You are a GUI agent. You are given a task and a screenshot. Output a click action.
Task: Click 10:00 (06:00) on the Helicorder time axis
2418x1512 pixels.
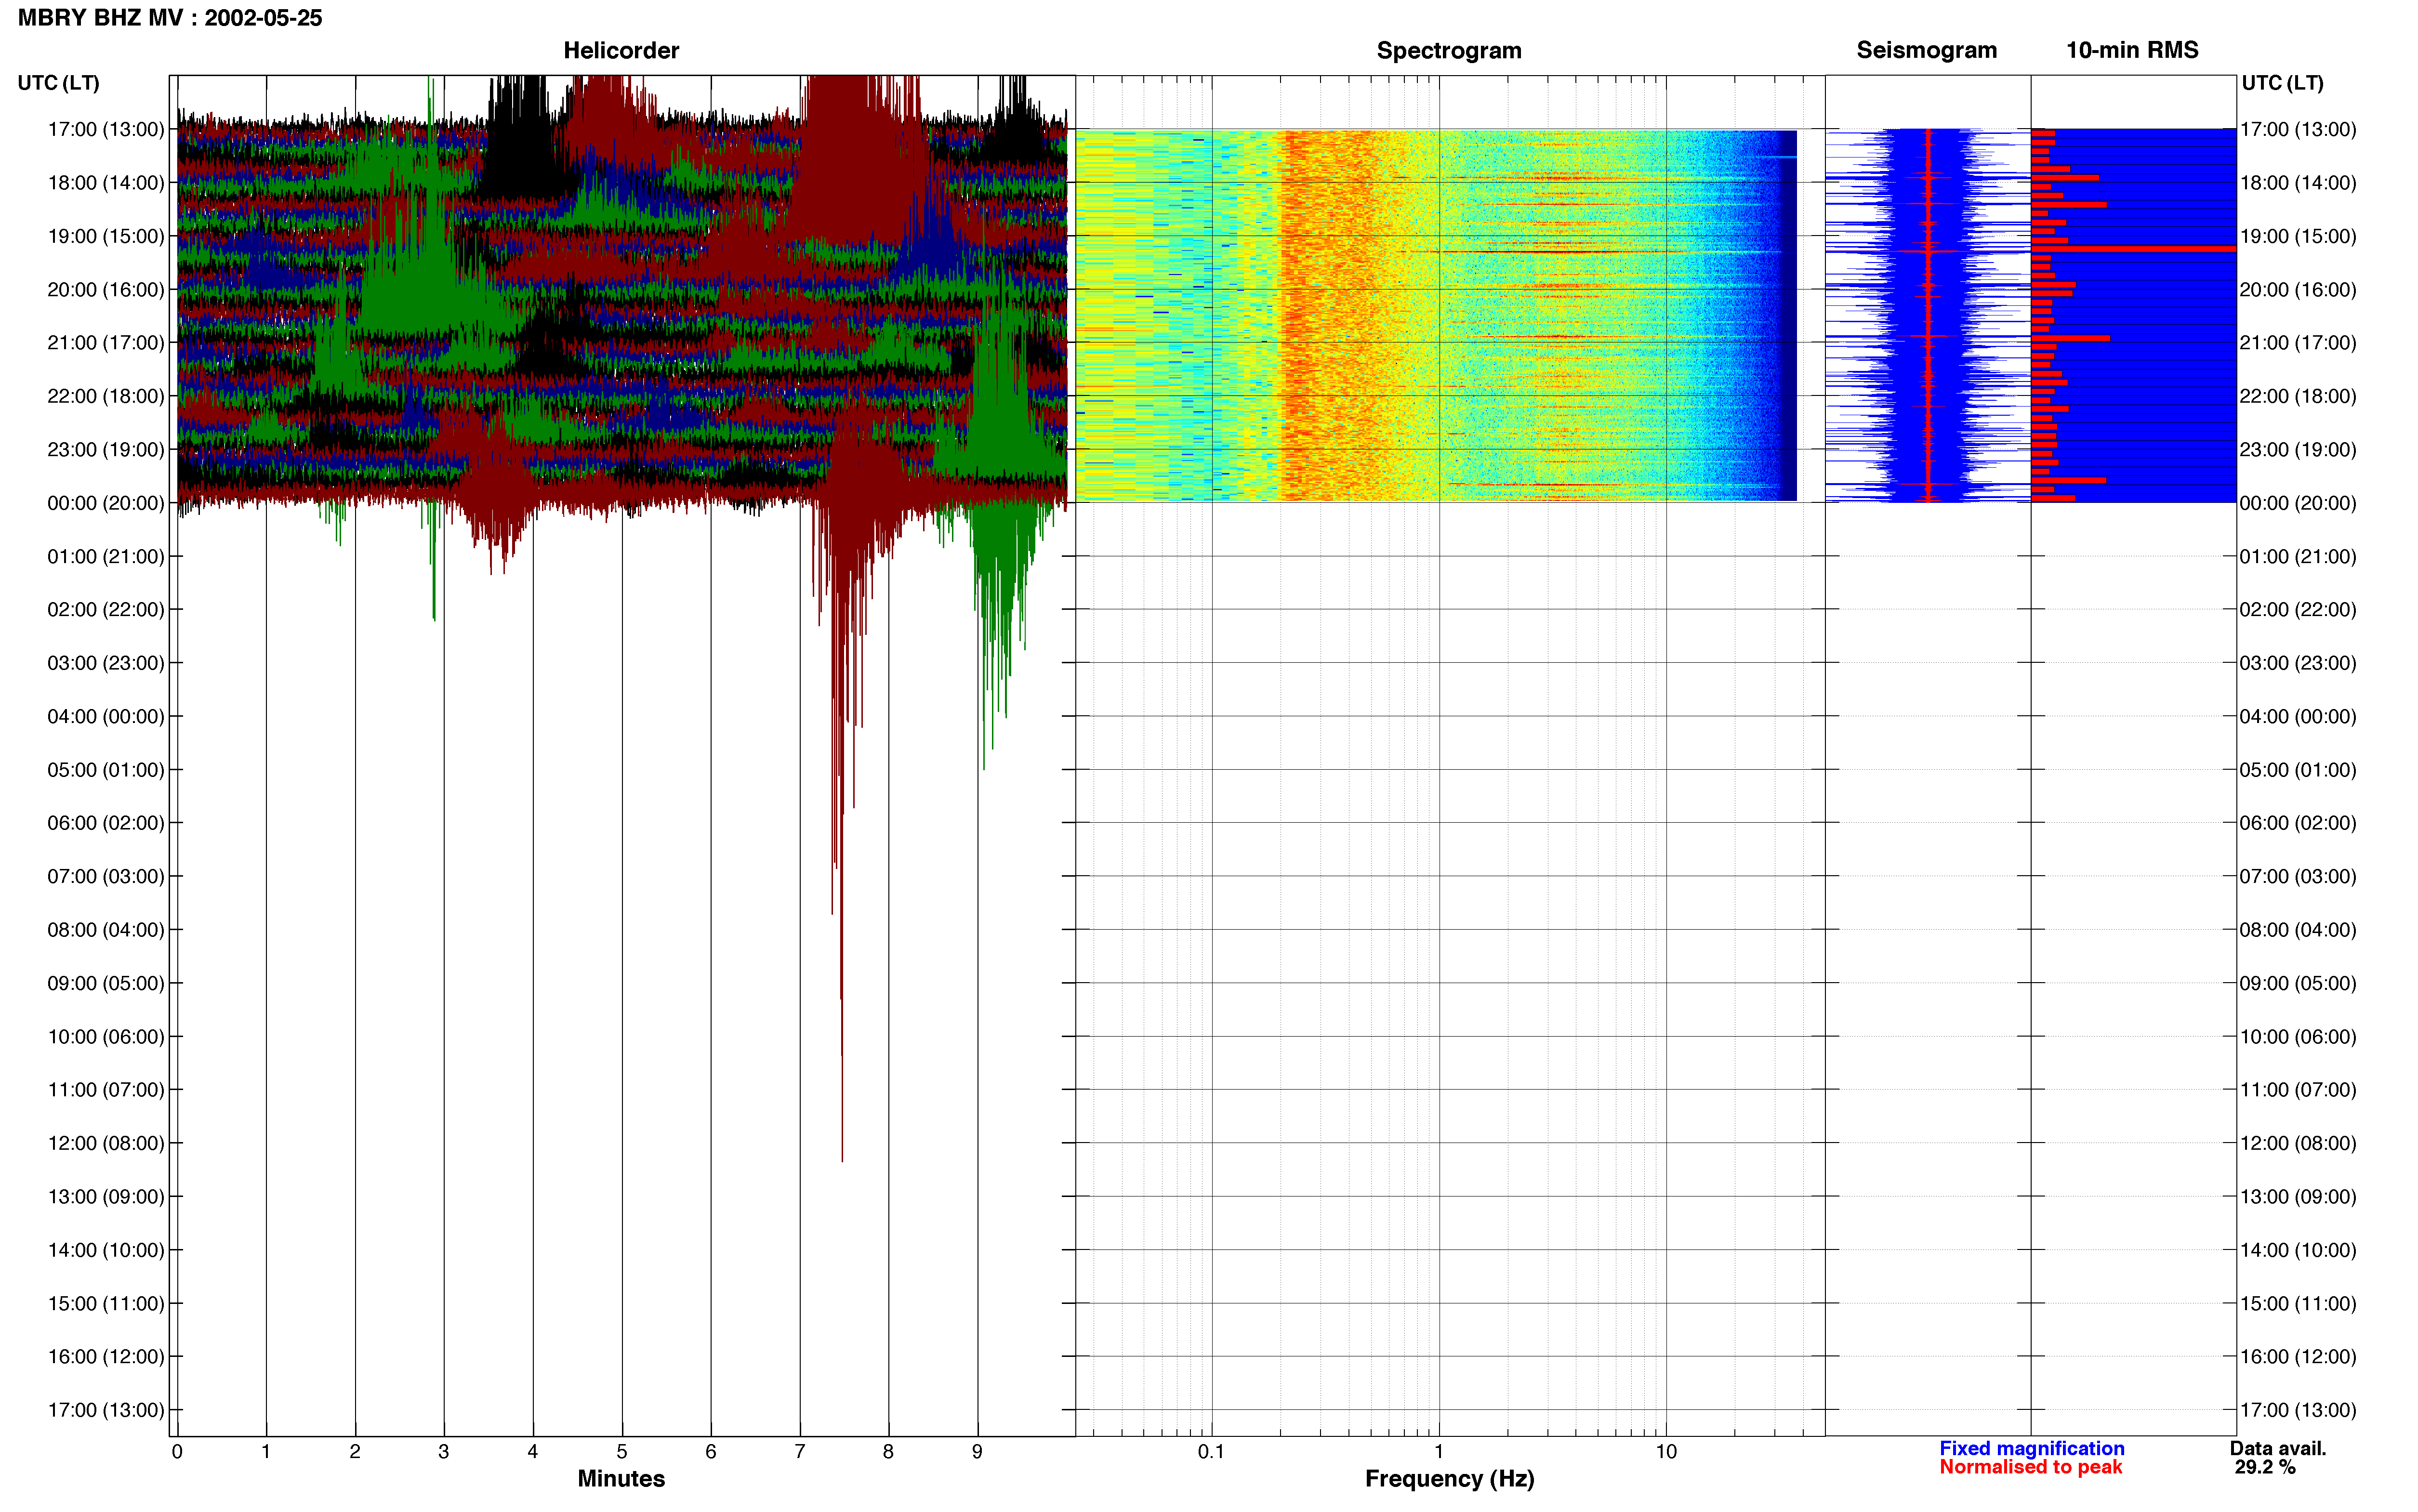pyautogui.click(x=106, y=1036)
